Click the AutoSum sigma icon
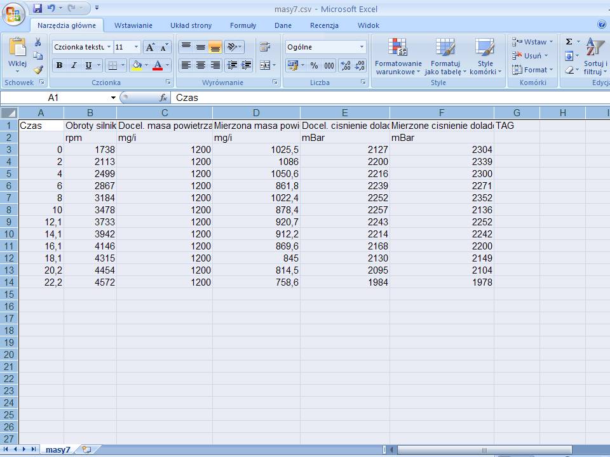Image resolution: width=610 pixels, height=457 pixels. [x=569, y=42]
